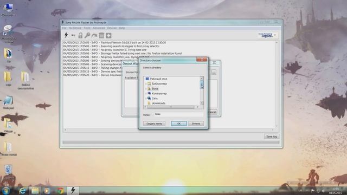Screen dimensions: 347x195
Task: Click the curved arrow toolbar icon
Action: click(94, 35)
